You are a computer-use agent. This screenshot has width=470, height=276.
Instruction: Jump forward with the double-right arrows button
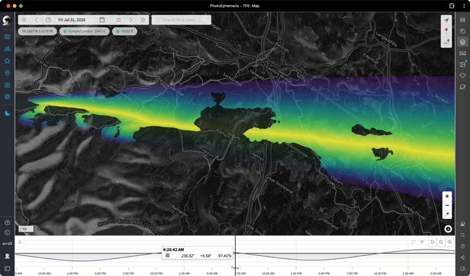click(x=143, y=20)
